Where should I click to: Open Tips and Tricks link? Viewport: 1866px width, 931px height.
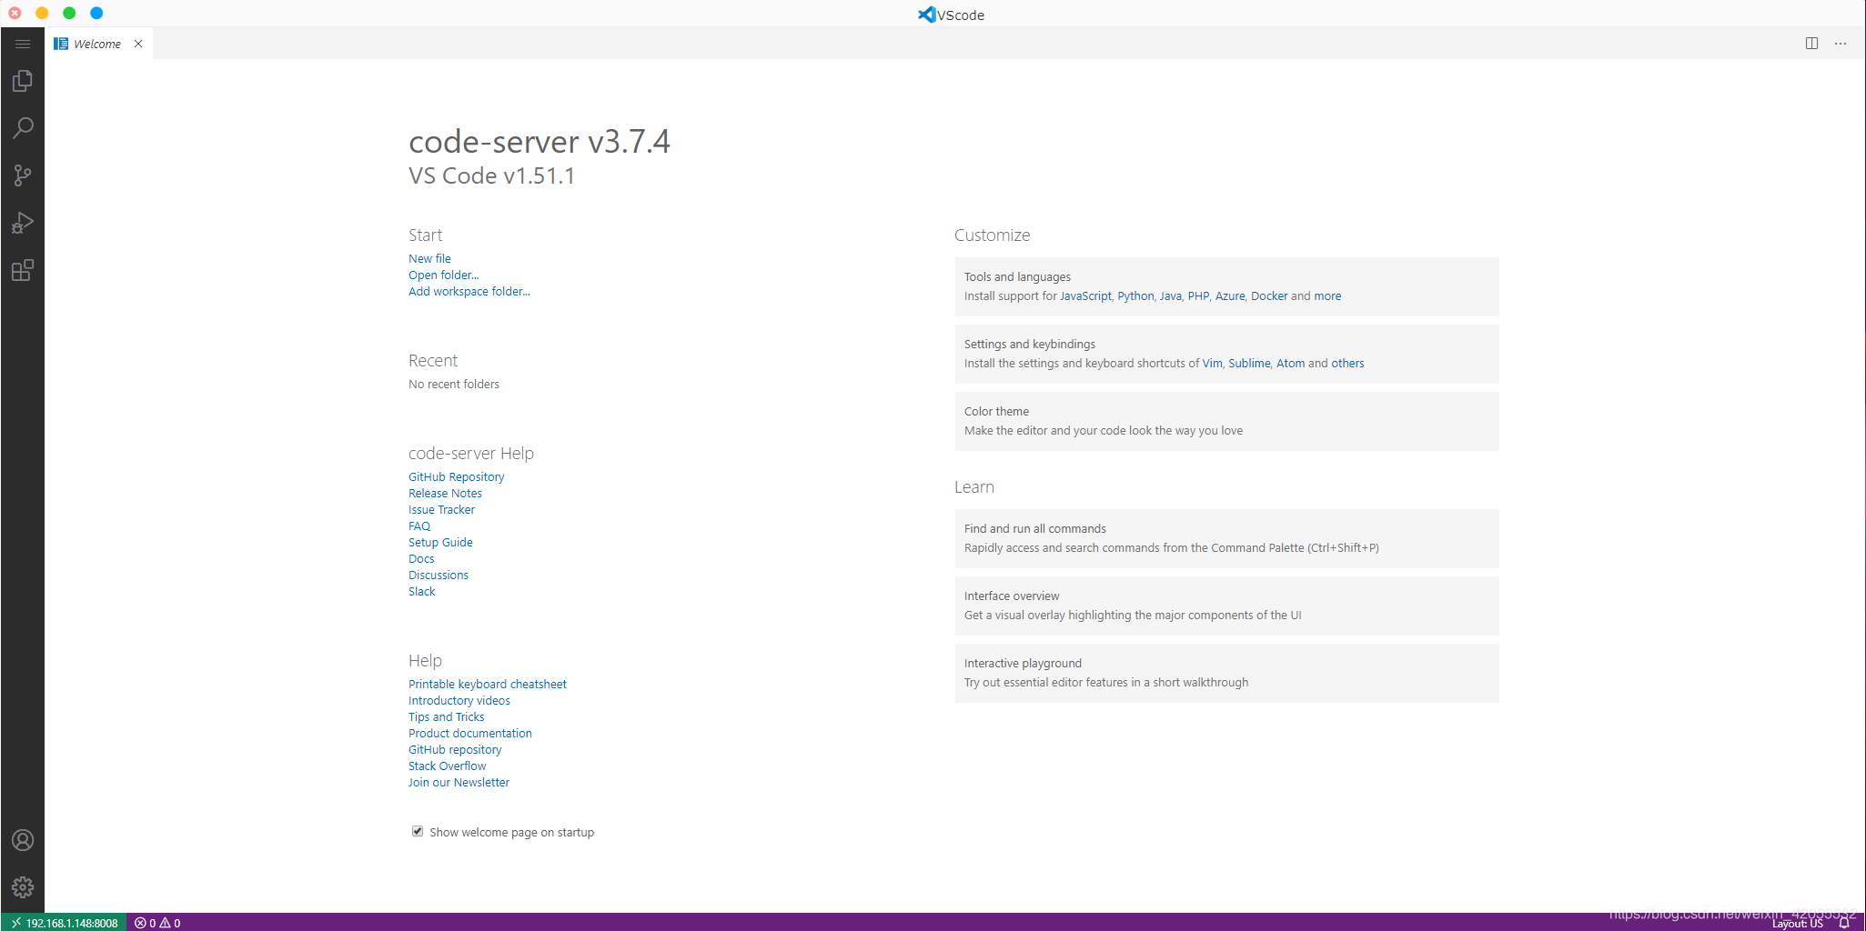[x=446, y=717]
